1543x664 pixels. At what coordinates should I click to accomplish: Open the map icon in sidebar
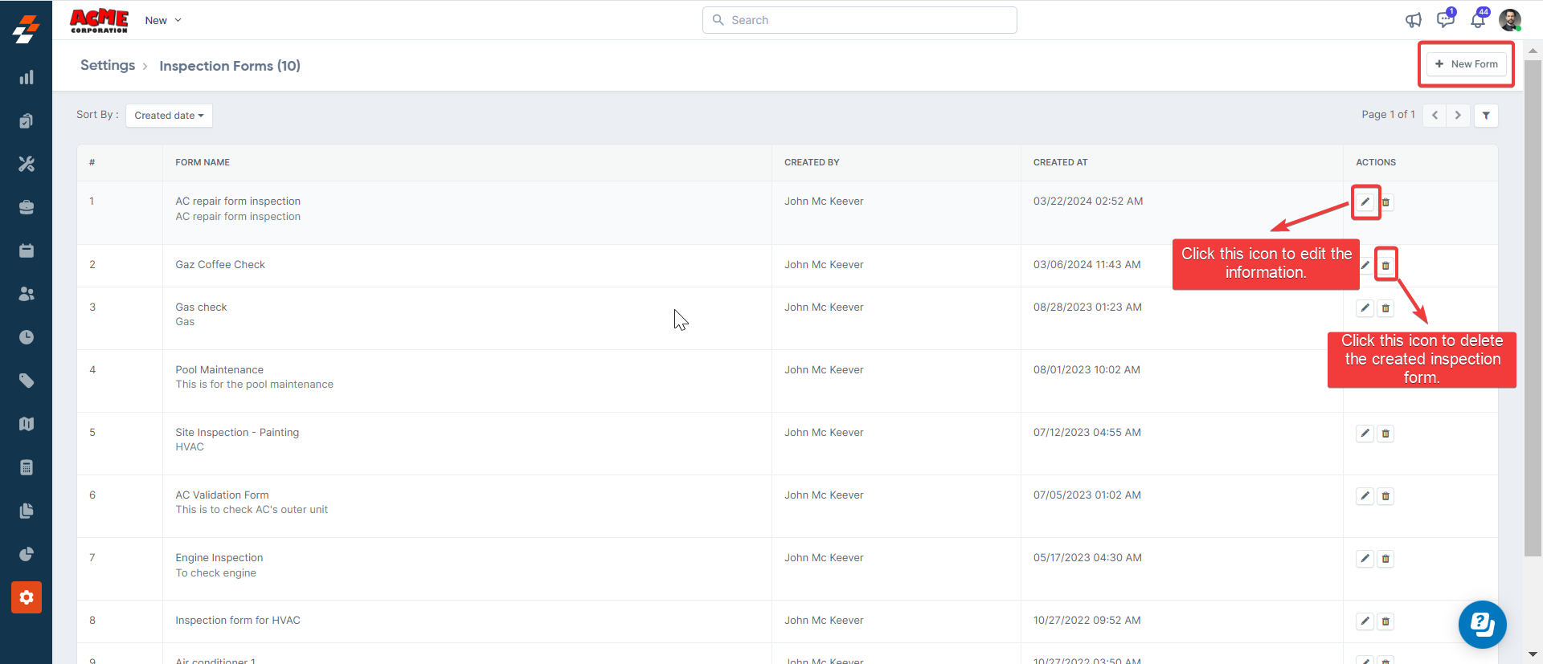point(27,424)
